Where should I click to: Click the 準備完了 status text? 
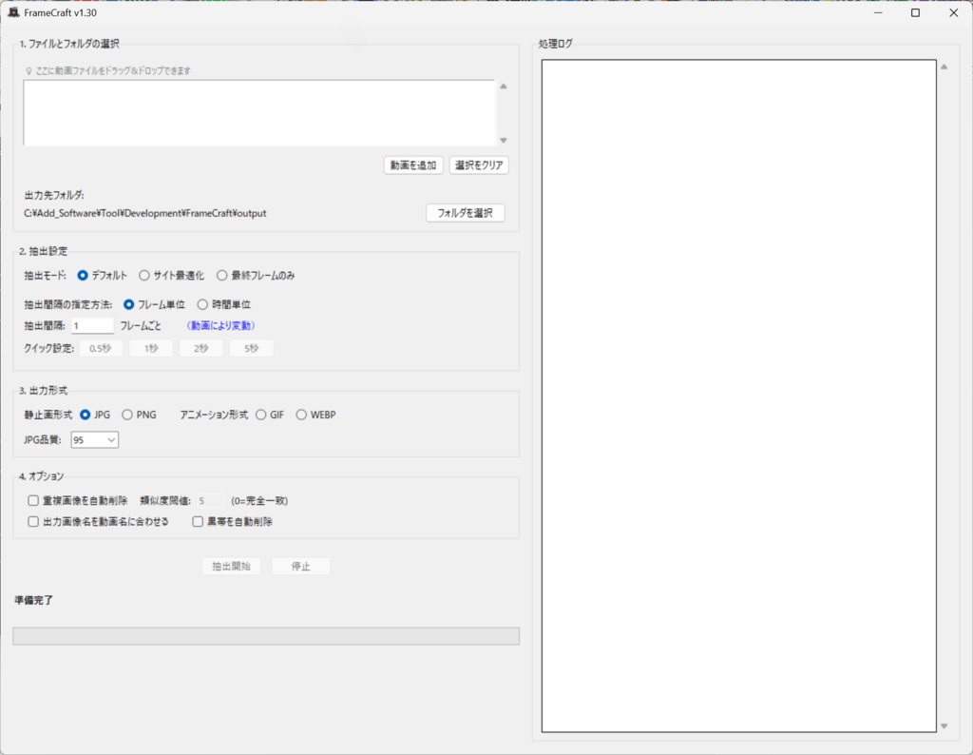[33, 600]
